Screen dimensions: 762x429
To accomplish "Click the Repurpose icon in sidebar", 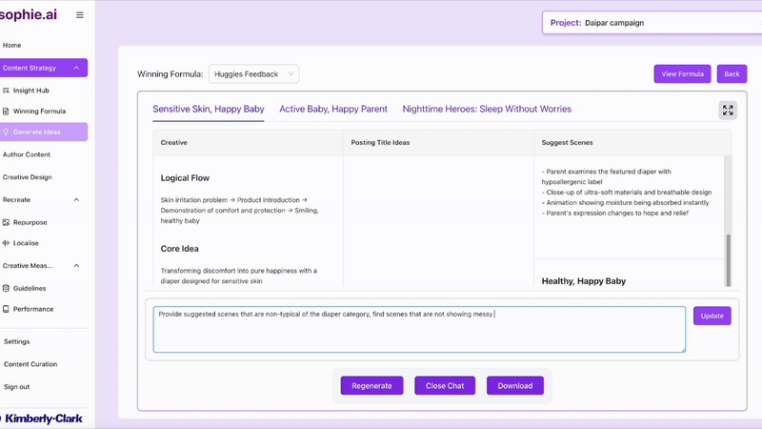I will point(6,222).
